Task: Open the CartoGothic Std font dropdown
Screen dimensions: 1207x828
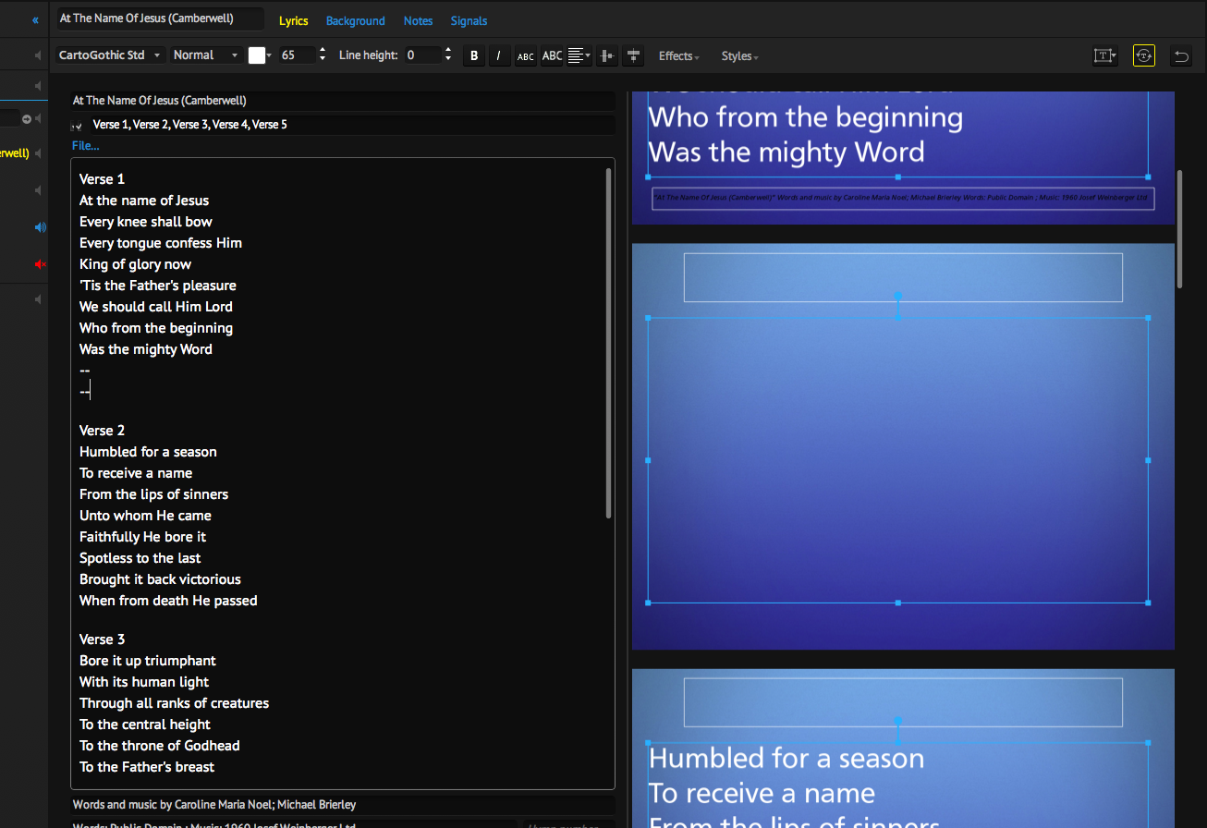Action: [x=110, y=55]
